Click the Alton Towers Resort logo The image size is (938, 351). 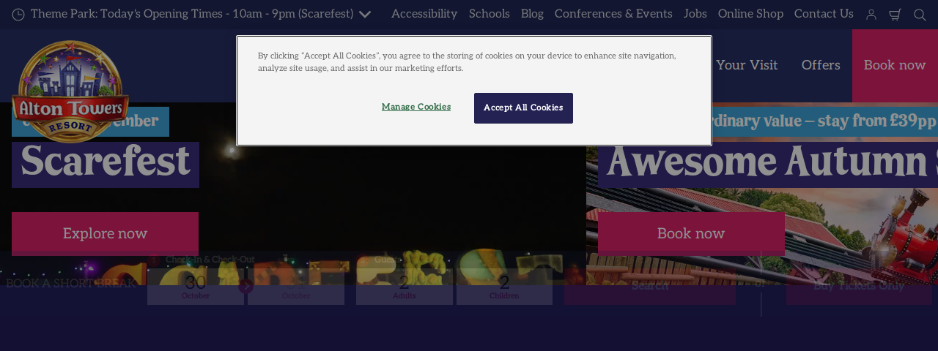click(70, 91)
